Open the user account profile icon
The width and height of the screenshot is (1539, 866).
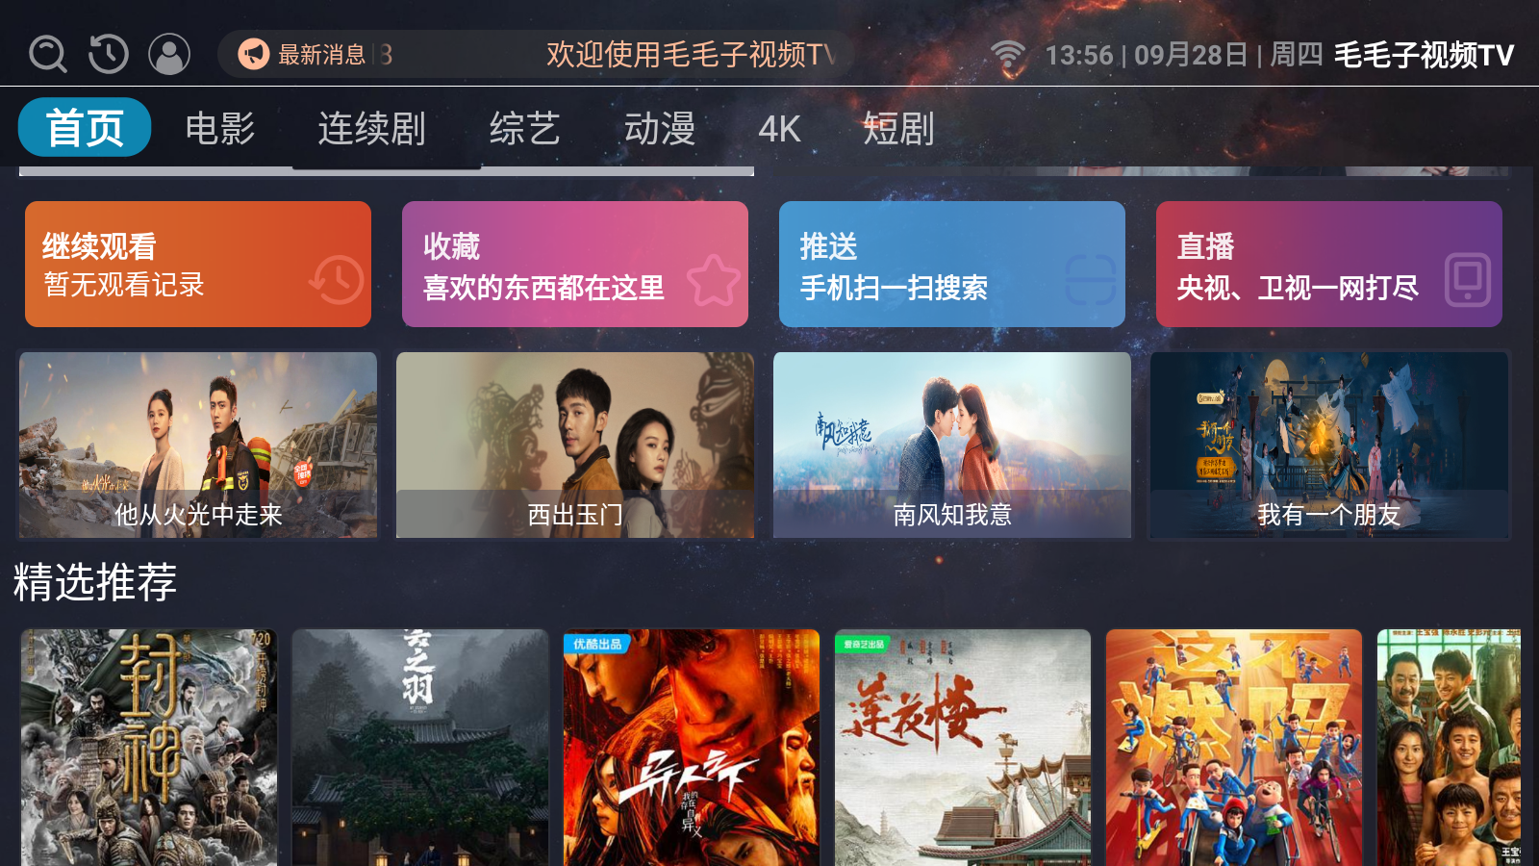click(169, 55)
